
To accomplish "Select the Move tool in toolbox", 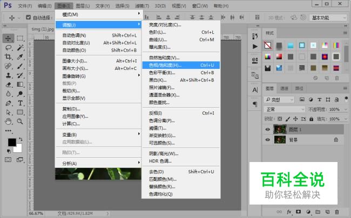I will pyautogui.click(x=8, y=38).
